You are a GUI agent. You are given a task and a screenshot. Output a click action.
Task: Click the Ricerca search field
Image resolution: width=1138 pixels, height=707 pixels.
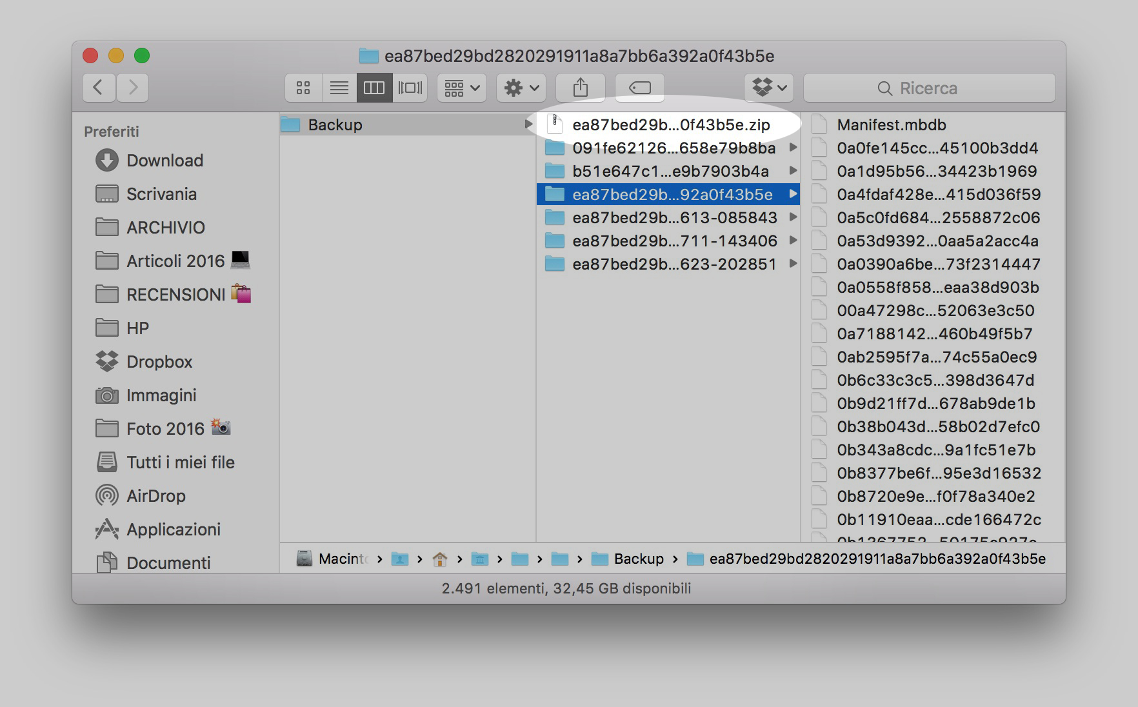pos(929,88)
